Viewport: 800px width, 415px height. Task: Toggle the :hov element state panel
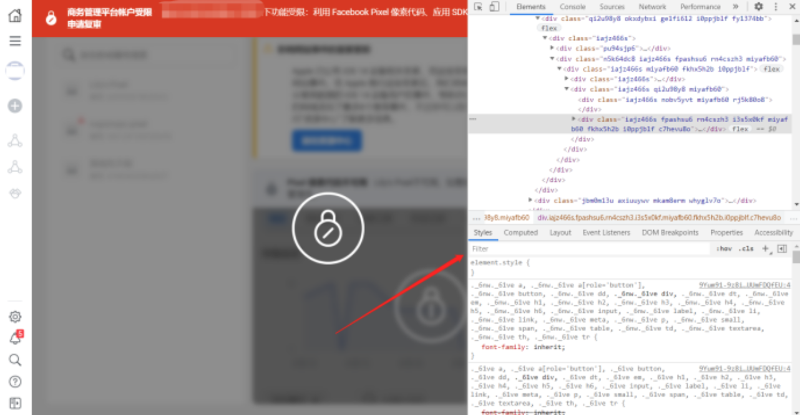click(724, 249)
